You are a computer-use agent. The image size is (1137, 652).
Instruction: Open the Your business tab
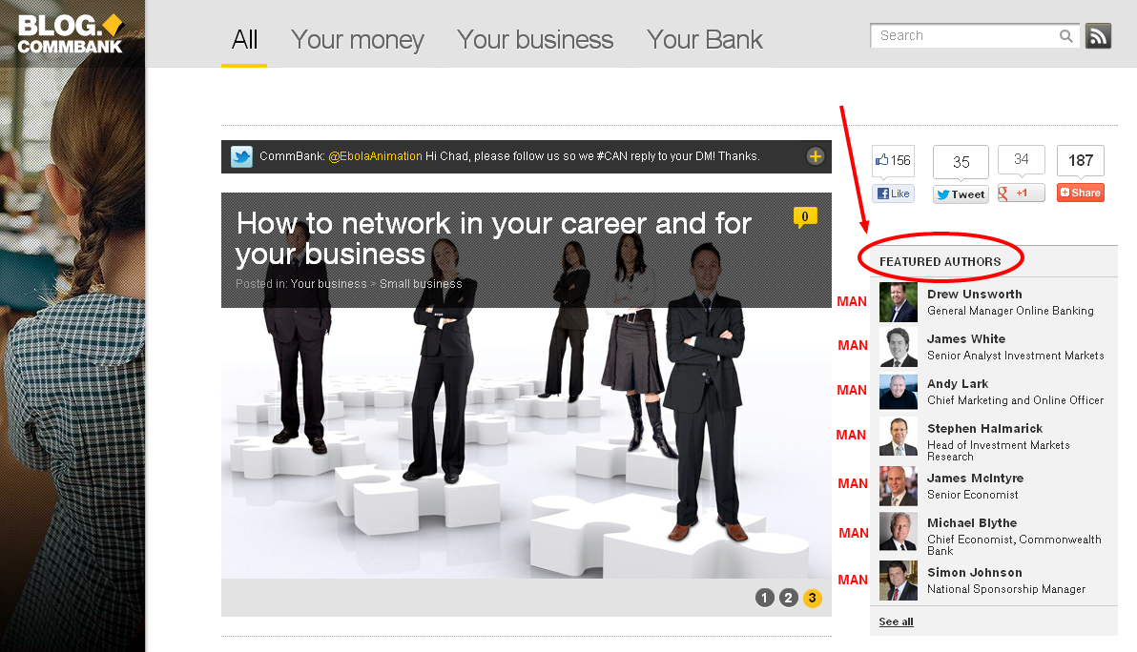[x=535, y=39]
